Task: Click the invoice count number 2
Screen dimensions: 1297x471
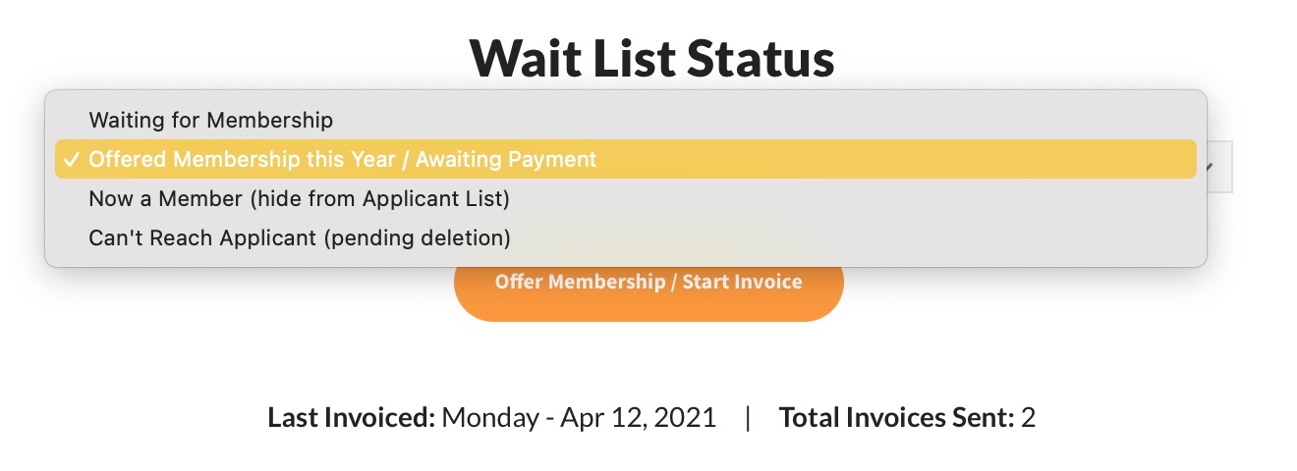Action: (1029, 418)
